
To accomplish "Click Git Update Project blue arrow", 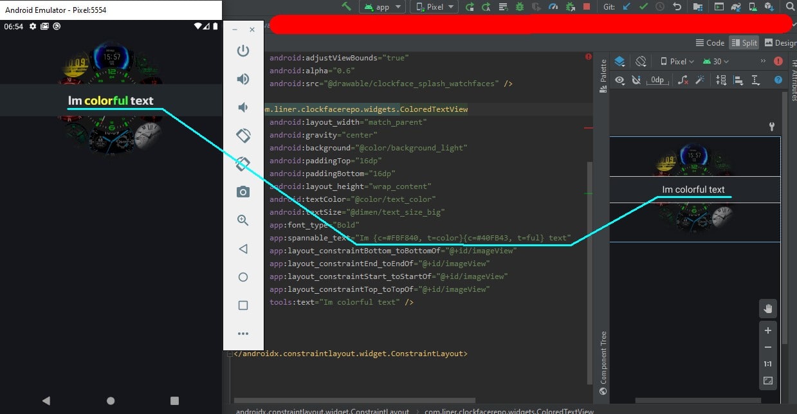I will pyautogui.click(x=627, y=7).
